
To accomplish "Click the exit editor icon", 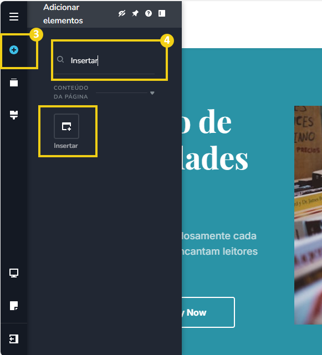I will click(14, 339).
